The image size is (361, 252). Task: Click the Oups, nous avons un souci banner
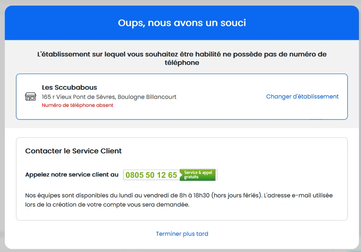pos(182,23)
